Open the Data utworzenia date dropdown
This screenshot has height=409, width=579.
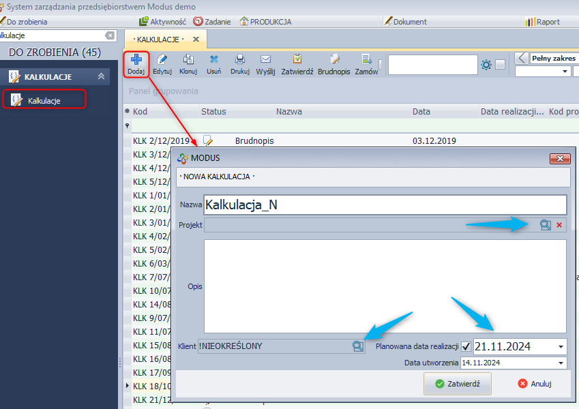(561, 363)
